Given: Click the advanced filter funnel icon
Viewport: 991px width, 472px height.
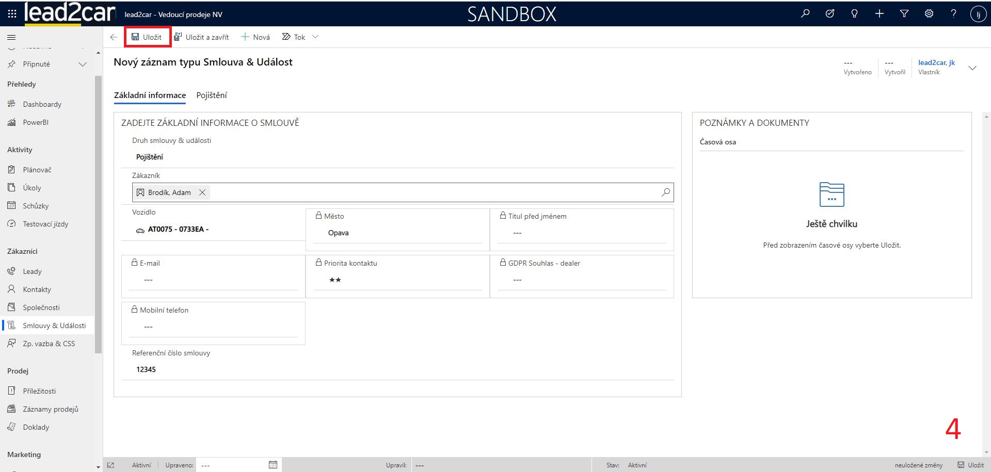Looking at the screenshot, I should pos(904,14).
